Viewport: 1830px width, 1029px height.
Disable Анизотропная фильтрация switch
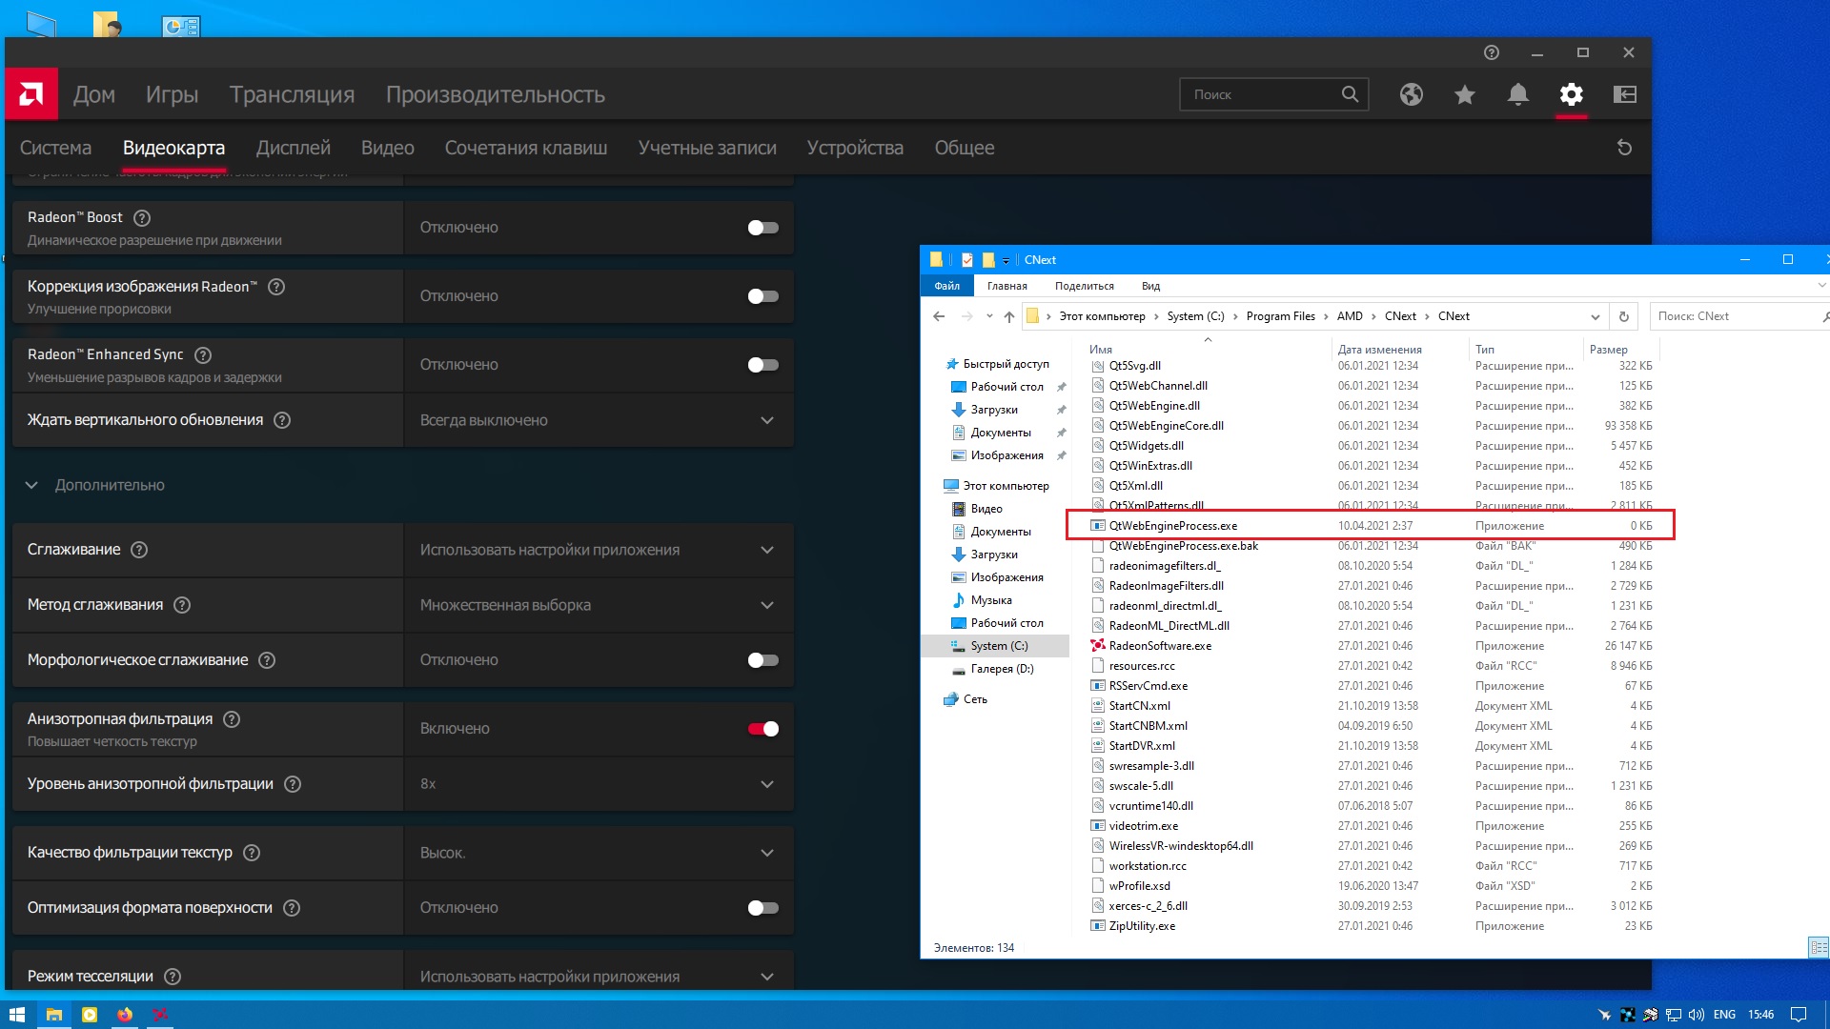pyautogui.click(x=763, y=729)
